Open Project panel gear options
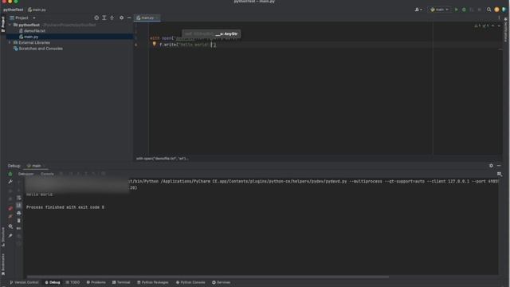 [x=121, y=18]
